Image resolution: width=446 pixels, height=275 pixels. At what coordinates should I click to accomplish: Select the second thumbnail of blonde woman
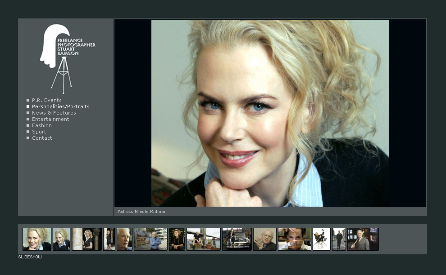click(x=61, y=239)
